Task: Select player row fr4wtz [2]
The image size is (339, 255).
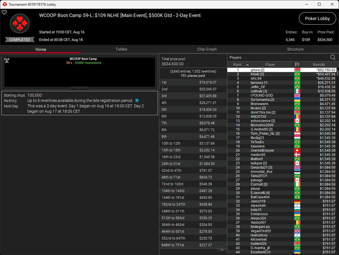Action: click(282, 74)
